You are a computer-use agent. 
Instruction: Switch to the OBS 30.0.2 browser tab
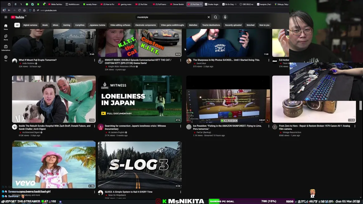point(246,4)
